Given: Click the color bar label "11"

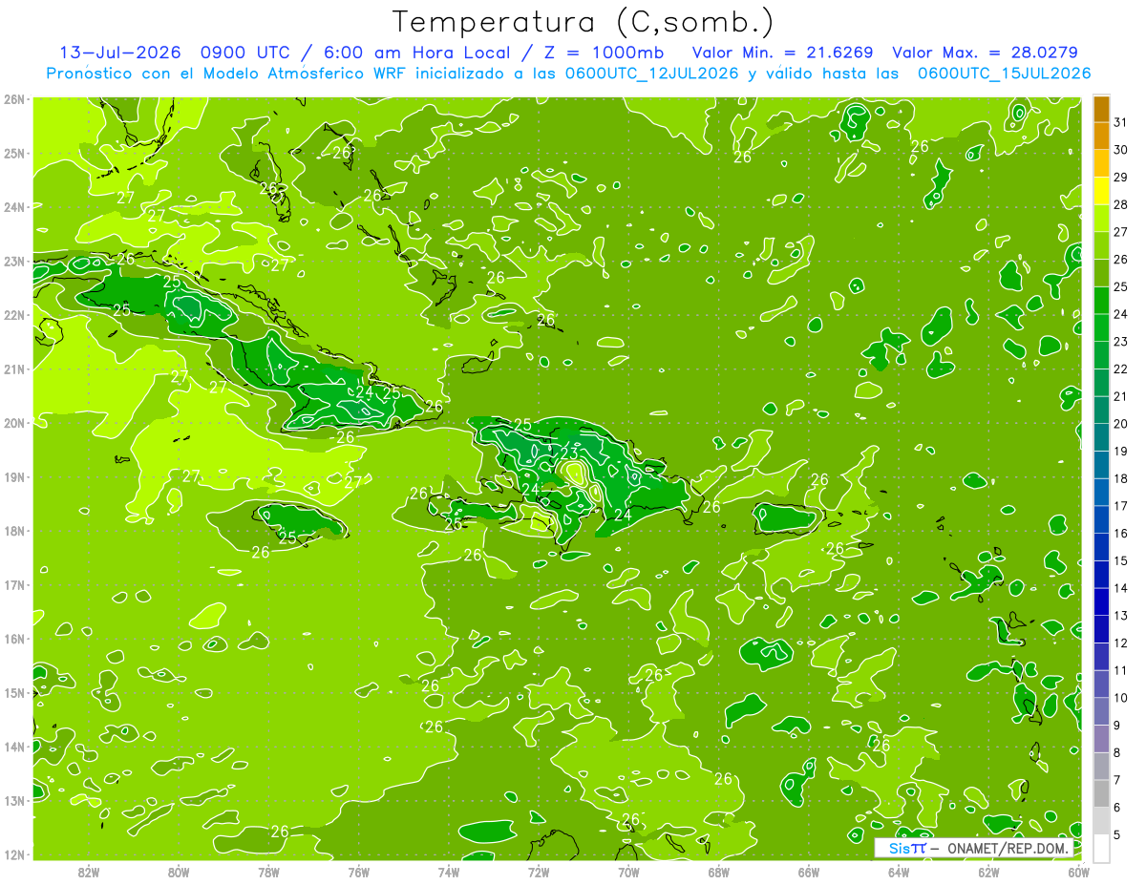Looking at the screenshot, I should (1121, 670).
